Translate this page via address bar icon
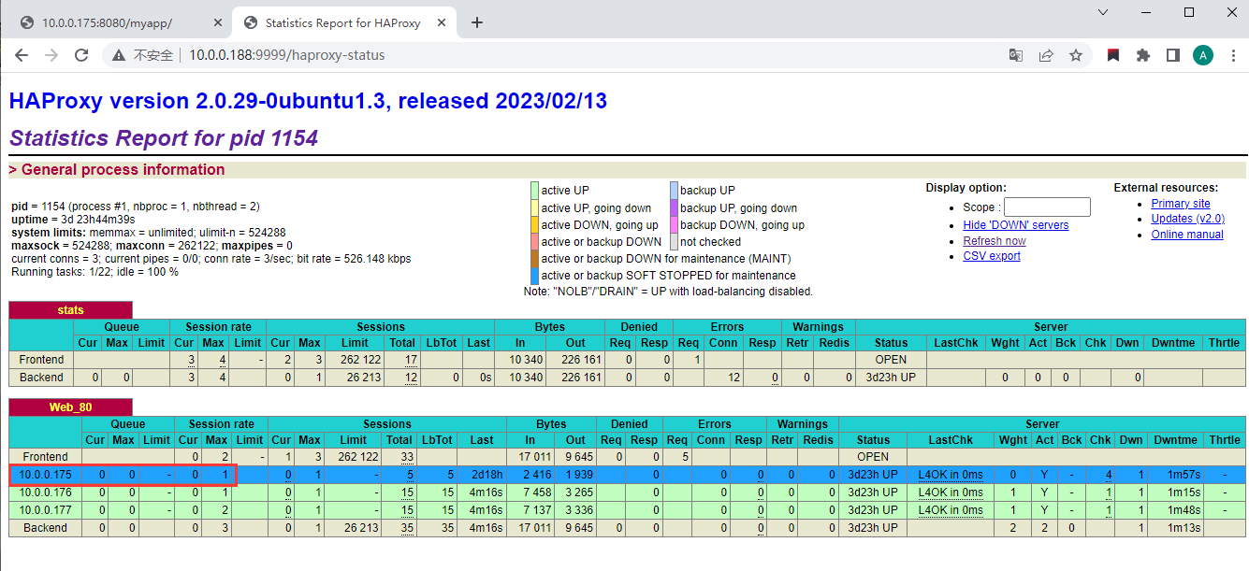 click(x=1015, y=55)
